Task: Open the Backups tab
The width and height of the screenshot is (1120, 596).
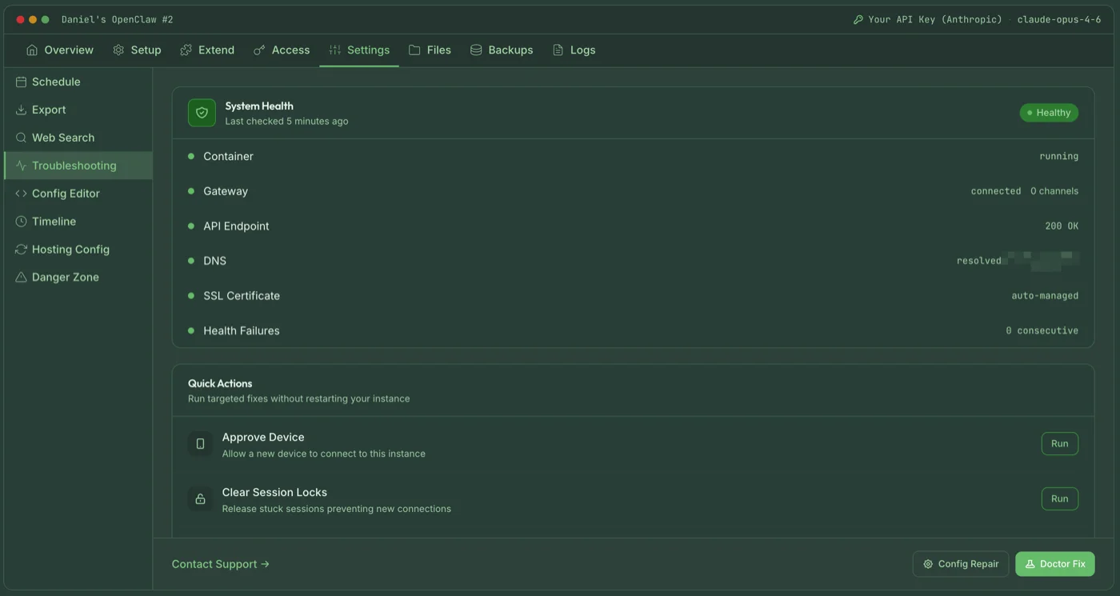Action: 502,50
